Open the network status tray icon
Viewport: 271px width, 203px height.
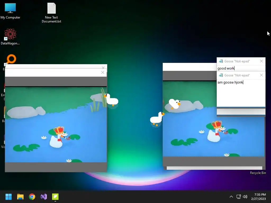pyautogui.click(x=239, y=197)
